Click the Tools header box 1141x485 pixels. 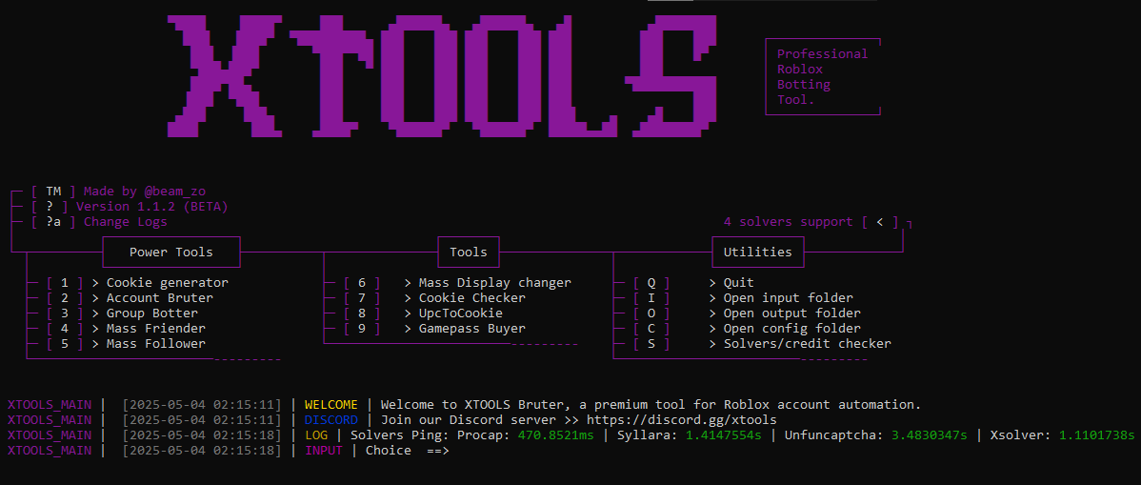[469, 252]
